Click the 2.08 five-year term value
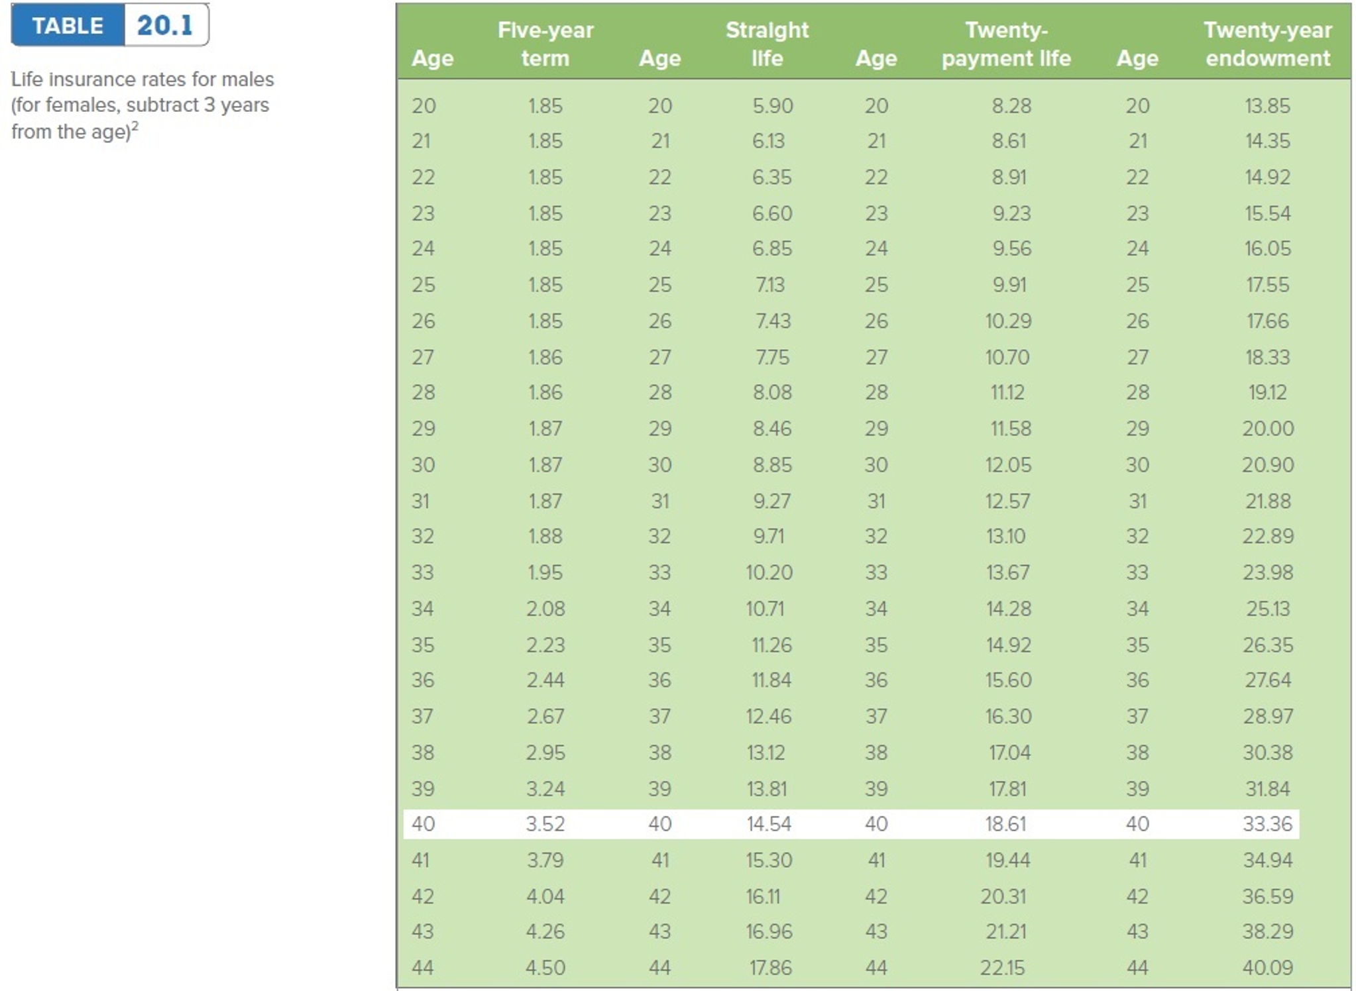This screenshot has height=991, width=1356. click(x=545, y=609)
